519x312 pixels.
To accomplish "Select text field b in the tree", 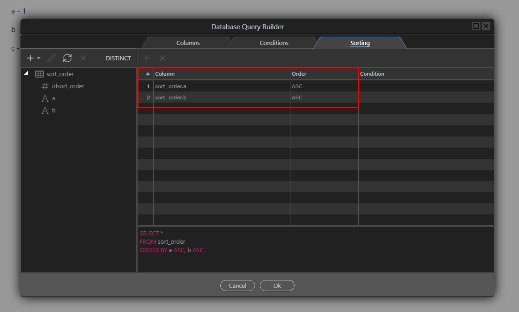I will [x=53, y=110].
